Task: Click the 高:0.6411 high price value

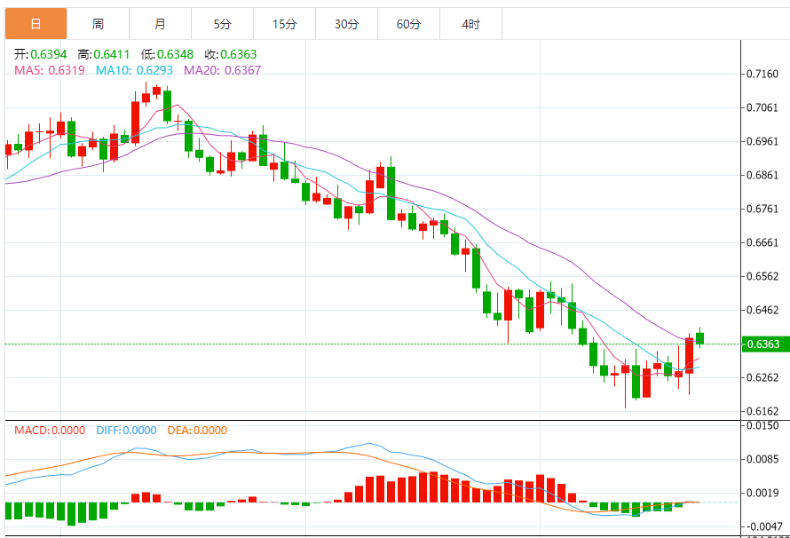Action: click(x=103, y=54)
